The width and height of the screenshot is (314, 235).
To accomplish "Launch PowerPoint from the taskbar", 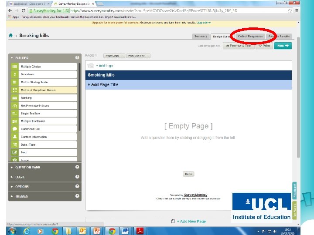I will point(96,231).
